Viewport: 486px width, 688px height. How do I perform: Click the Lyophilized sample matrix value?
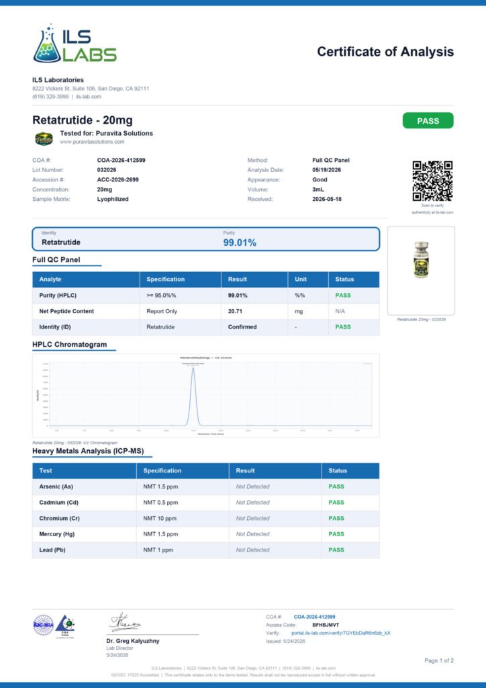pyautogui.click(x=113, y=199)
